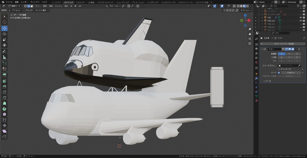Open the Tool properties tab
Screen dimensions: 307x158
coord(257,39)
